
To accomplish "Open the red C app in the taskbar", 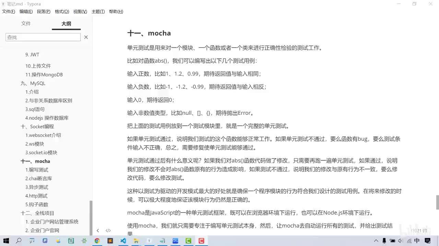I will tap(201, 241).
